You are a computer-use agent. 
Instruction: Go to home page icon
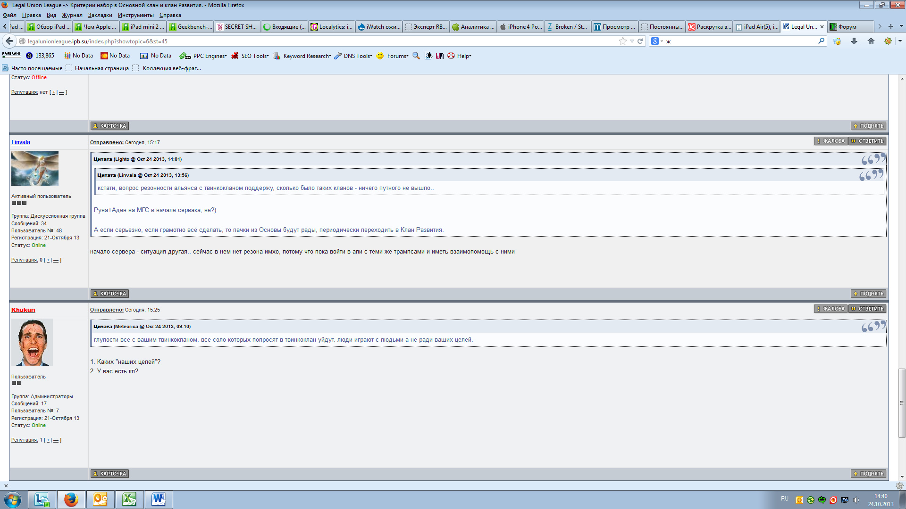tap(871, 41)
